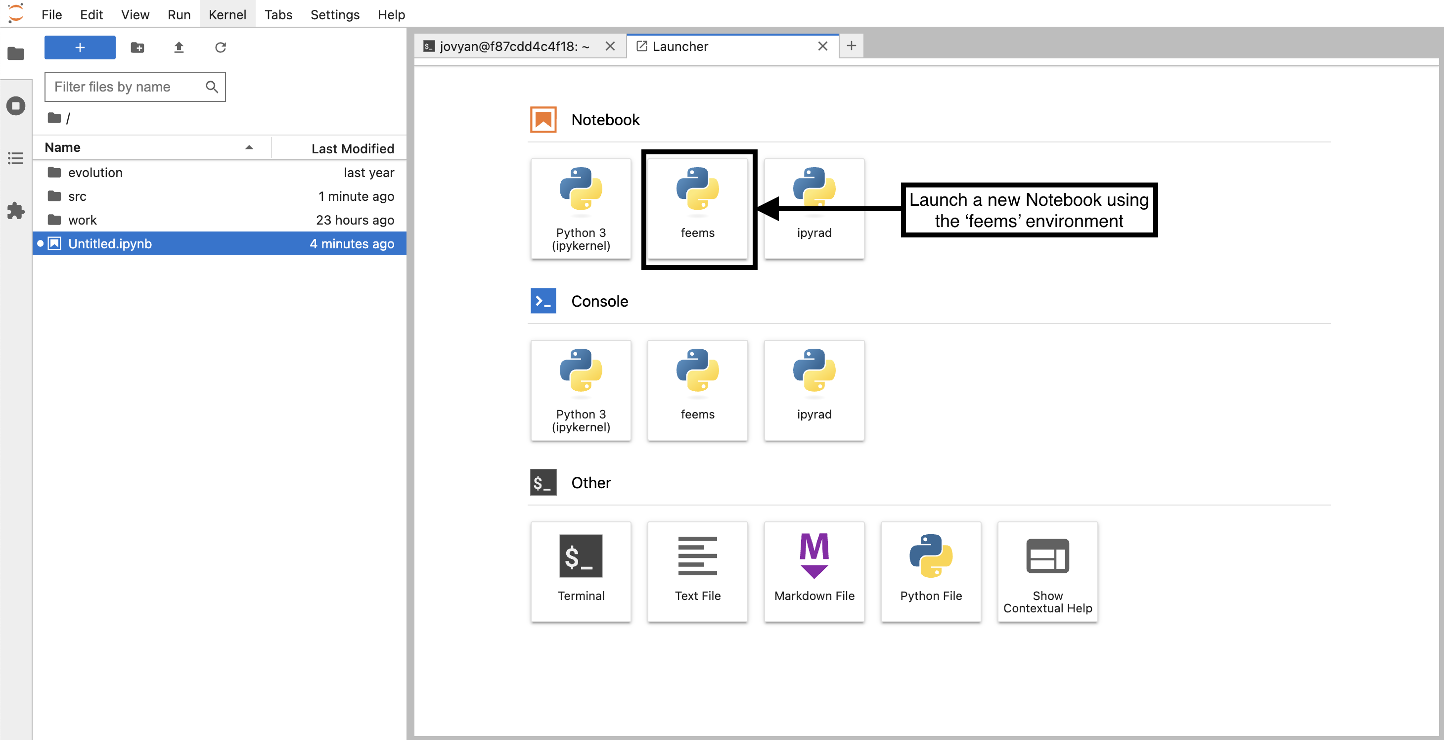Close the Launcher tab
The width and height of the screenshot is (1444, 740).
pyautogui.click(x=822, y=46)
